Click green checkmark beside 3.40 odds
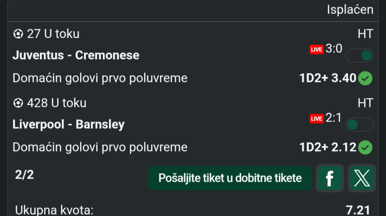The width and height of the screenshot is (386, 216). pos(365,78)
